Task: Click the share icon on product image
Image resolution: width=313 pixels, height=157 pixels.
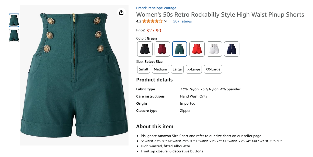Action: click(x=121, y=13)
